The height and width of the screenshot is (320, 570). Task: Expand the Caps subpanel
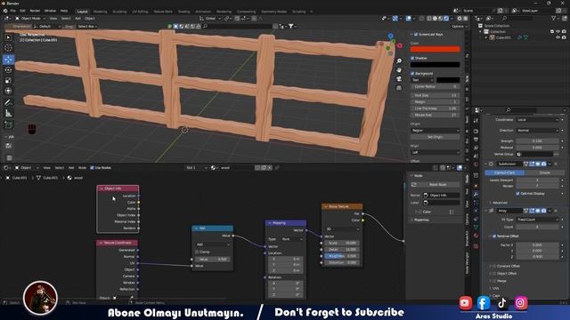coord(495,296)
